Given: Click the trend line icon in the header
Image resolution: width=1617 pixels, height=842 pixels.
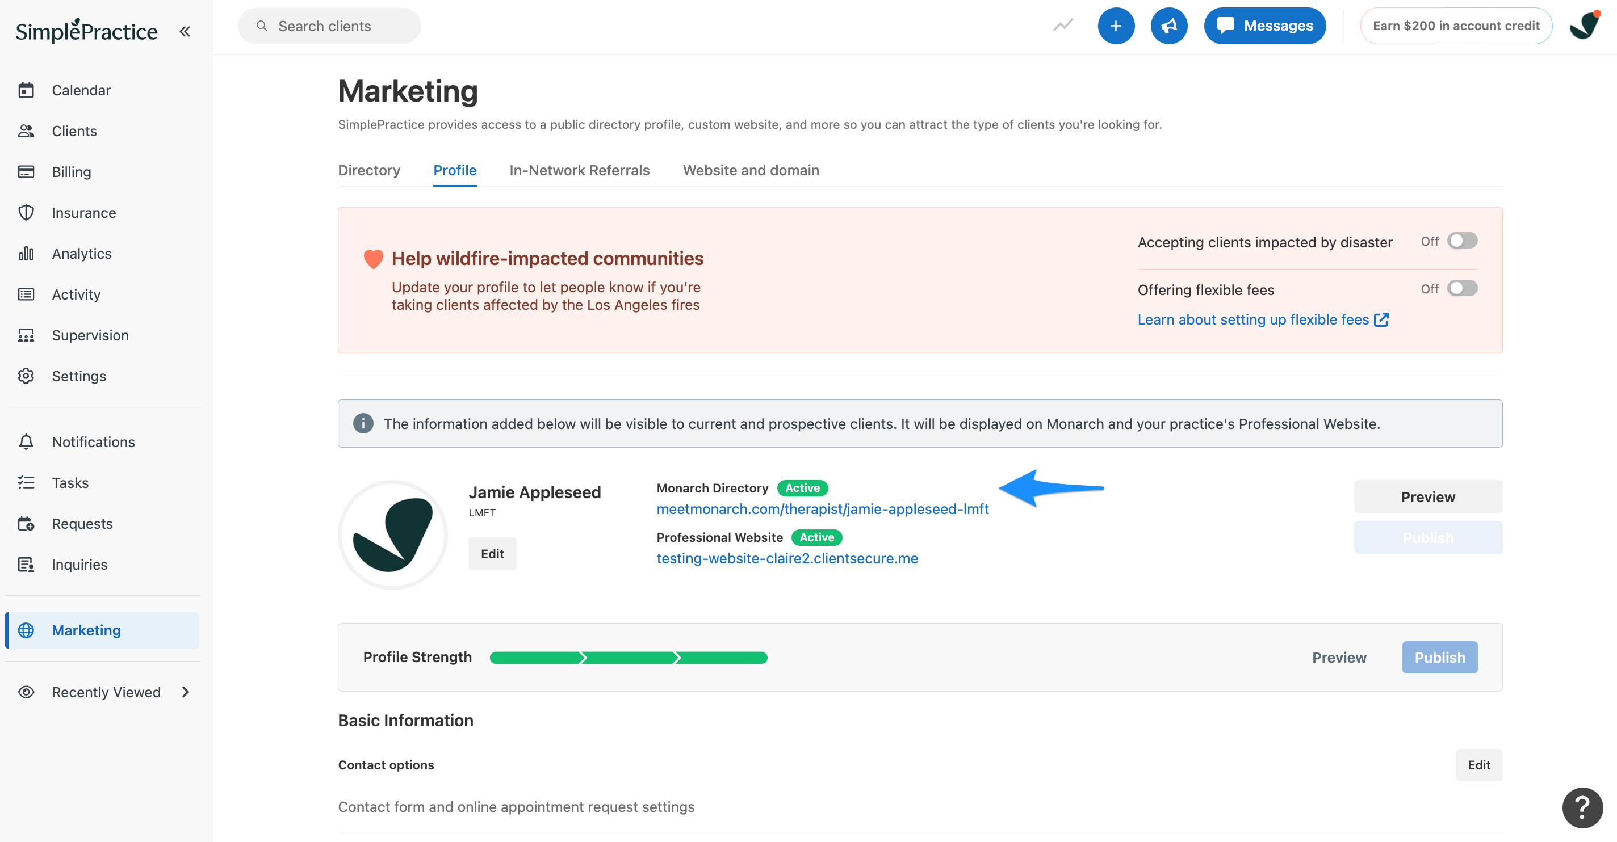Looking at the screenshot, I should (x=1063, y=26).
